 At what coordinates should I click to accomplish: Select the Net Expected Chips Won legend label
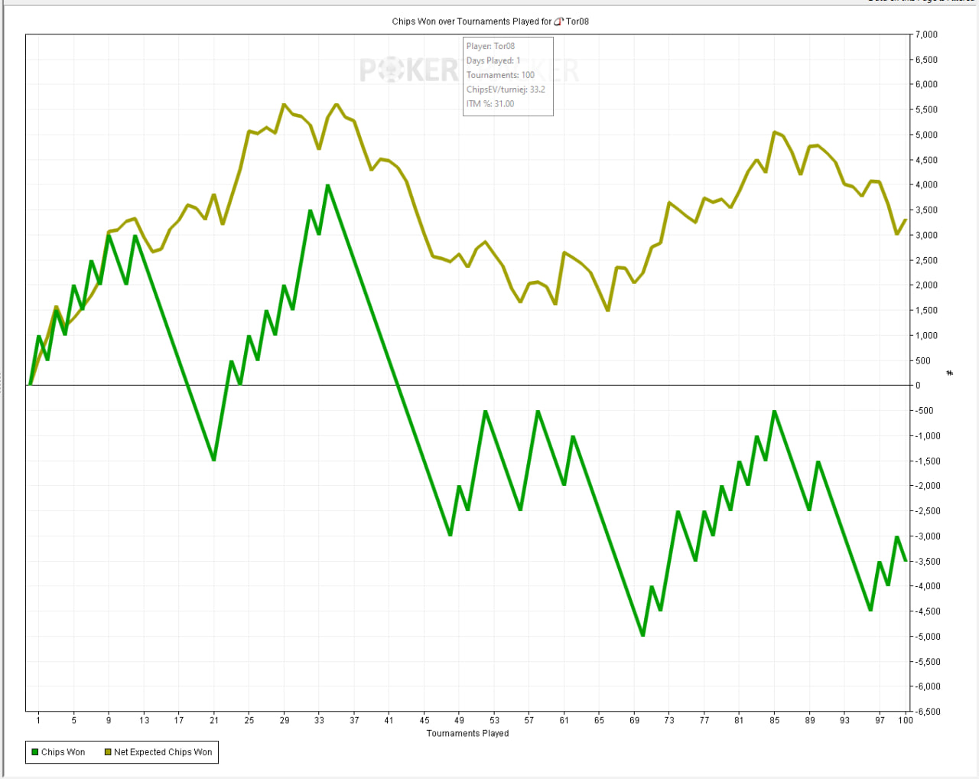pos(163,752)
